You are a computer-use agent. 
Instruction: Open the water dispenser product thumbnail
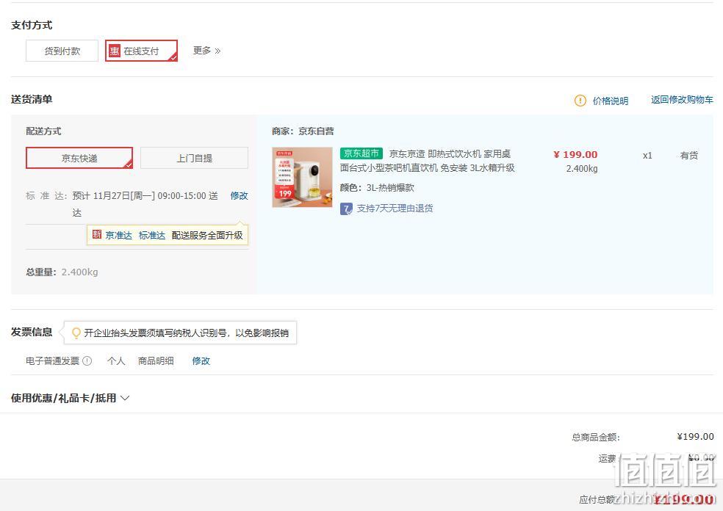[302, 177]
